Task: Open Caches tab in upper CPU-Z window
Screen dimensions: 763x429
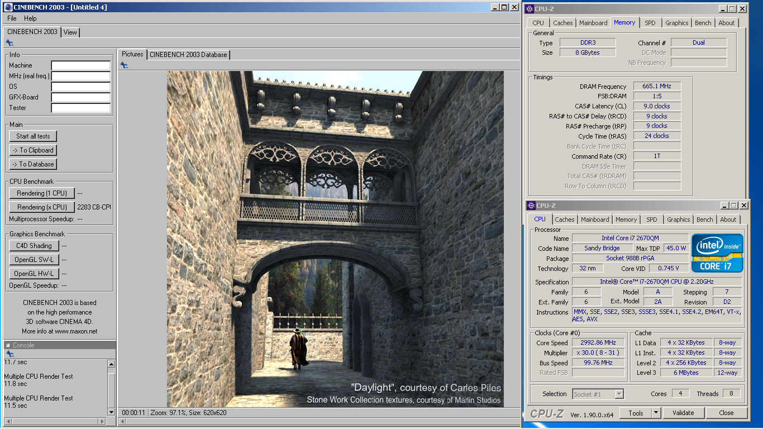Action: pos(562,23)
